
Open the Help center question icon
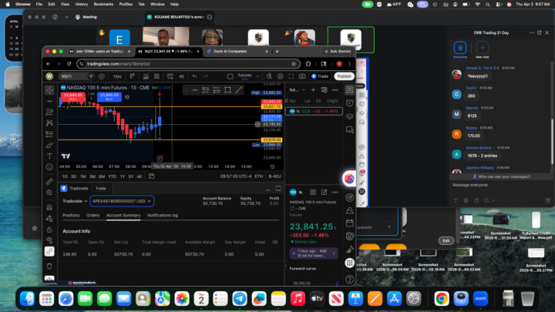click(x=350, y=280)
